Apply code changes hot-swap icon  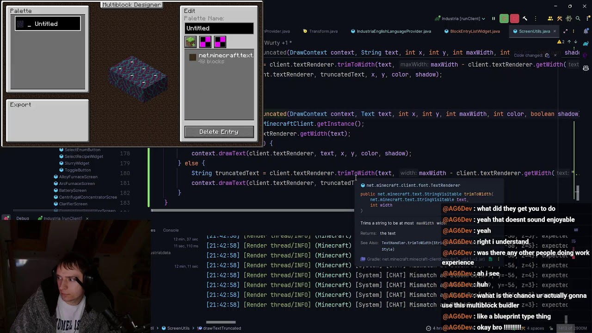pos(547,55)
